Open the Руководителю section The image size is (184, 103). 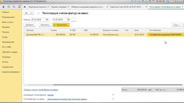(x=8, y=17)
